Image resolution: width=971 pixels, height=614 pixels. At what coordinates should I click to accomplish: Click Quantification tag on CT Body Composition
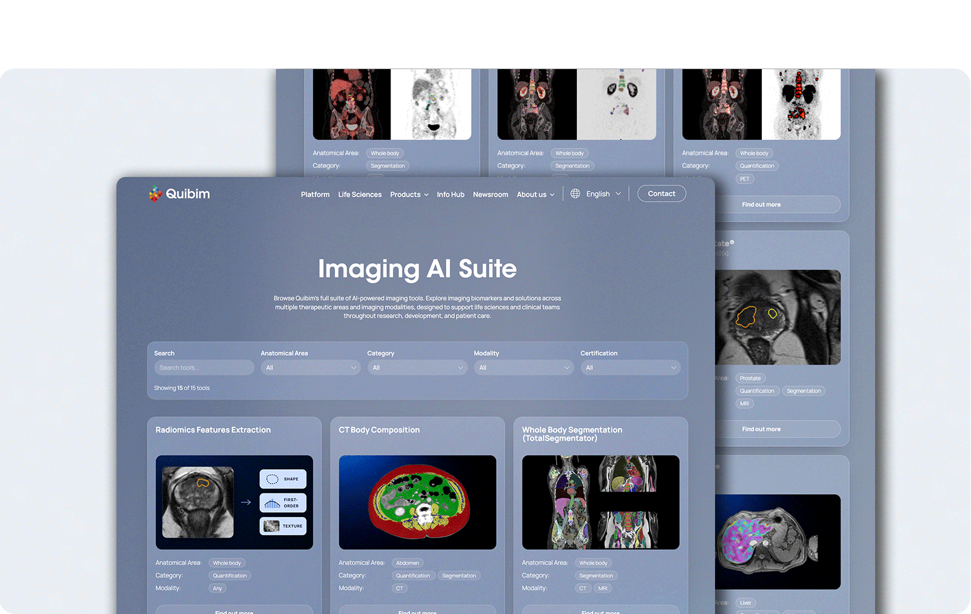tap(413, 576)
